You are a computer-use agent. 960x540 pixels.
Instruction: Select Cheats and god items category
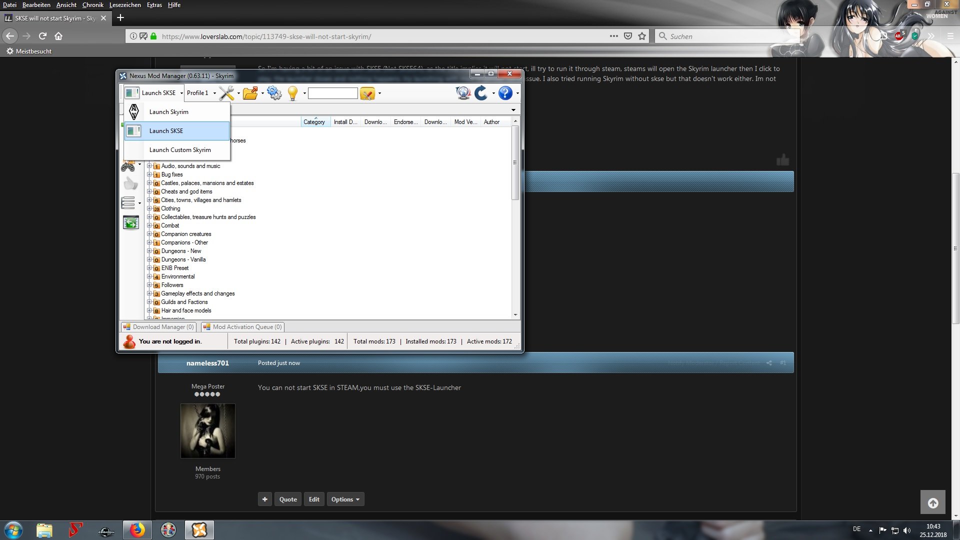click(186, 191)
